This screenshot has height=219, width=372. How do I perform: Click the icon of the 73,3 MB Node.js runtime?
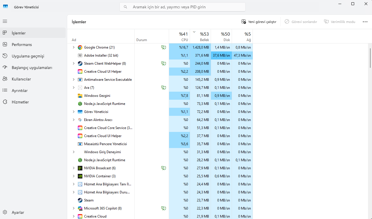point(80,104)
